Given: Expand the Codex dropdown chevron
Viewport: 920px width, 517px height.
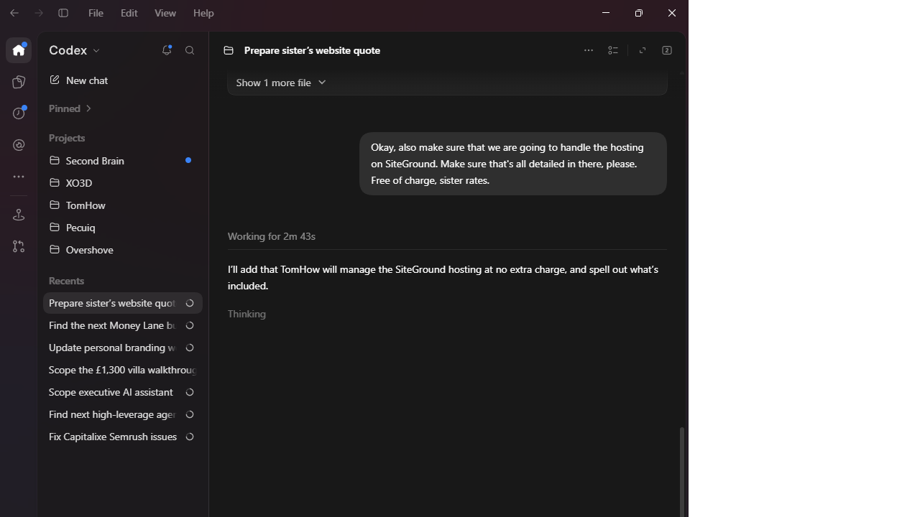Looking at the screenshot, I should click(97, 51).
